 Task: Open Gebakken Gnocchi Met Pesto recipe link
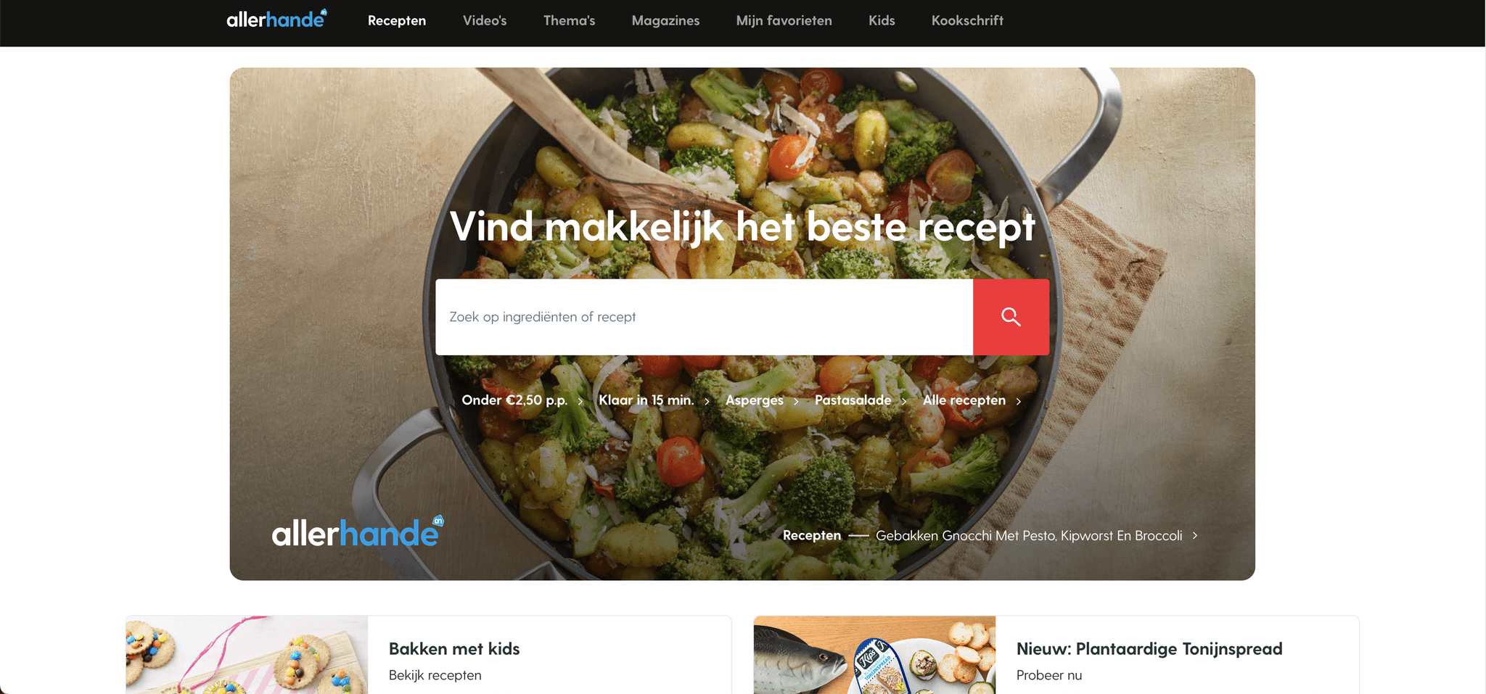(x=1029, y=535)
